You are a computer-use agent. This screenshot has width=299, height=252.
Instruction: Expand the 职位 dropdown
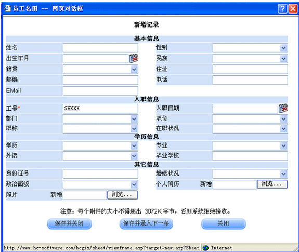coord(284,119)
